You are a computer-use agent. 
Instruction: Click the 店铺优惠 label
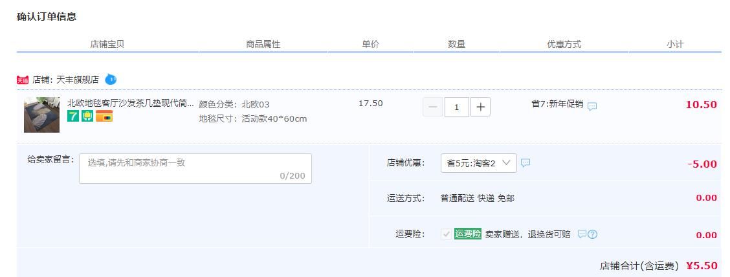coord(406,163)
